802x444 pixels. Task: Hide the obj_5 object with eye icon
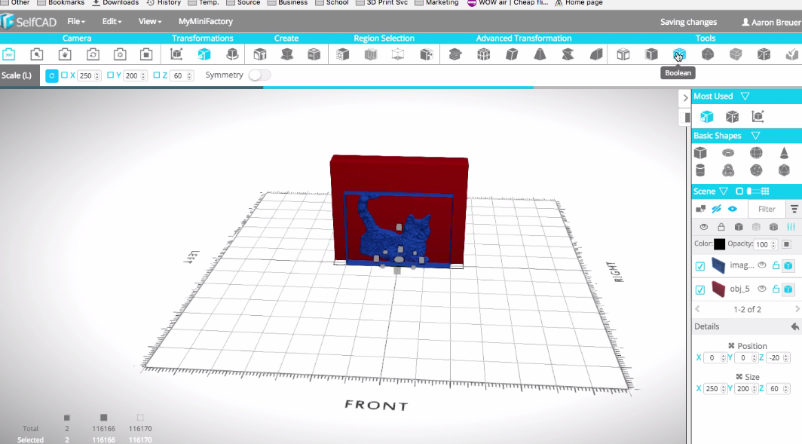point(762,289)
